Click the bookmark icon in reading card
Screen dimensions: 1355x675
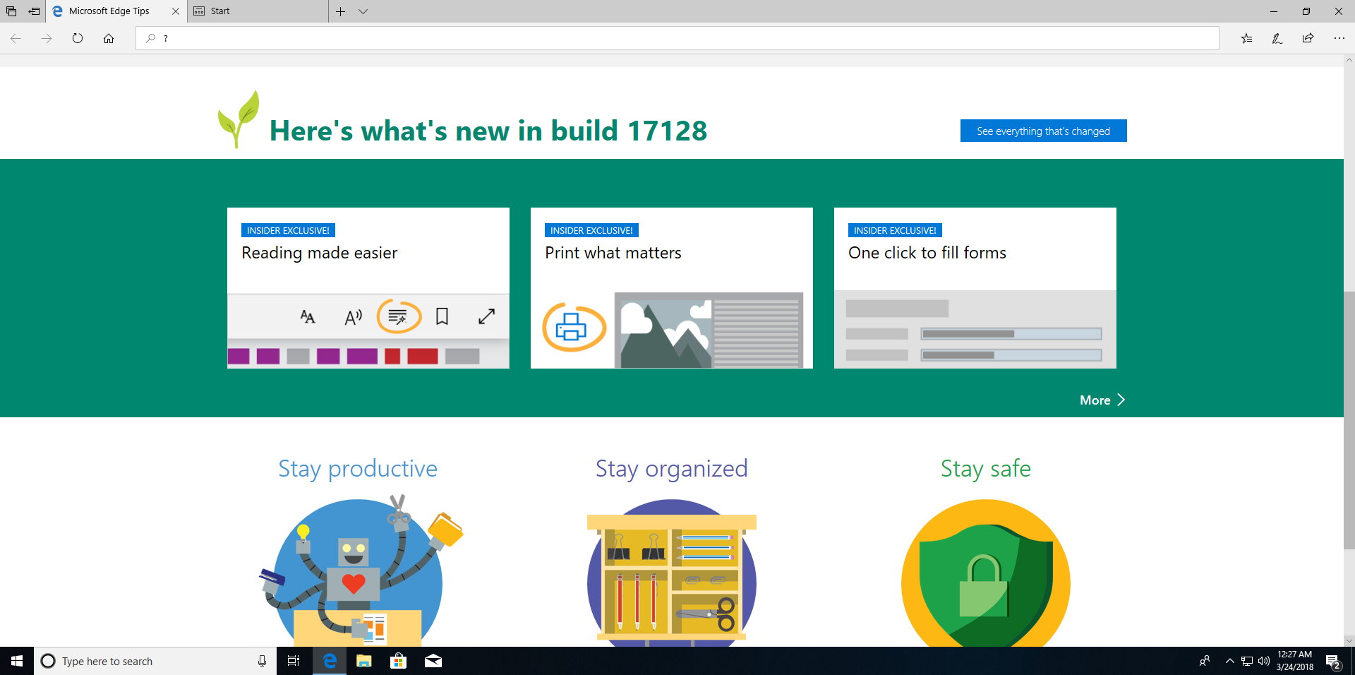tap(442, 316)
